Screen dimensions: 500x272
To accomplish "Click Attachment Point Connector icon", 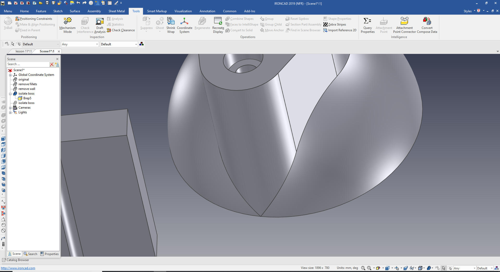I will [x=404, y=21].
